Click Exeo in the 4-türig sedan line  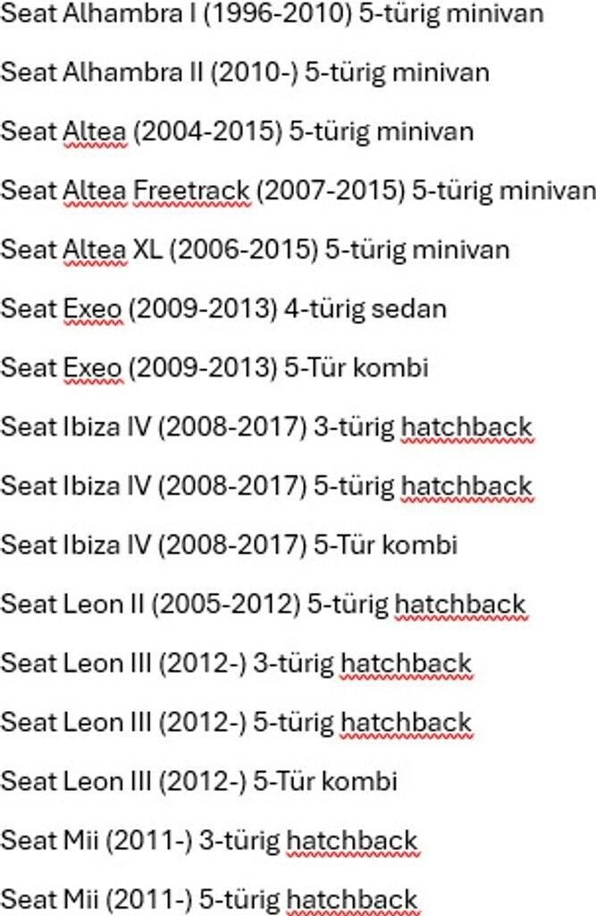click(92, 309)
